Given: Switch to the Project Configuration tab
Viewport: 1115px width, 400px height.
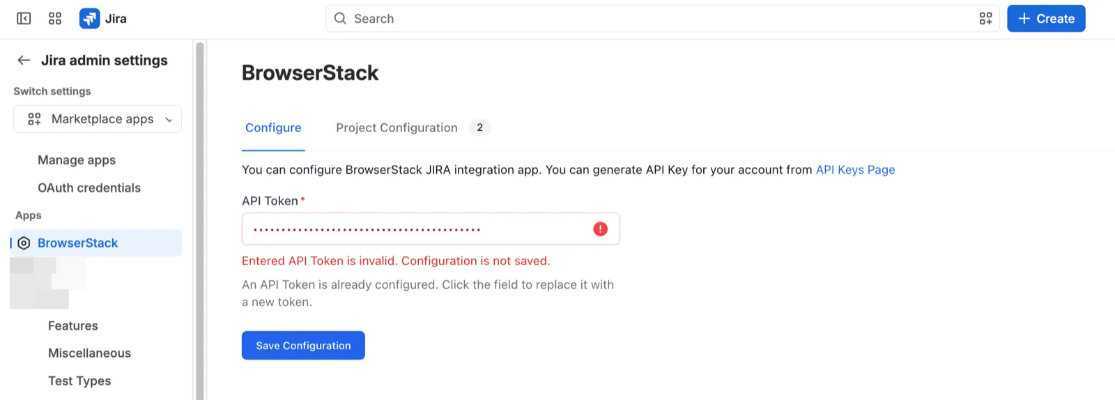Looking at the screenshot, I should click(x=397, y=128).
